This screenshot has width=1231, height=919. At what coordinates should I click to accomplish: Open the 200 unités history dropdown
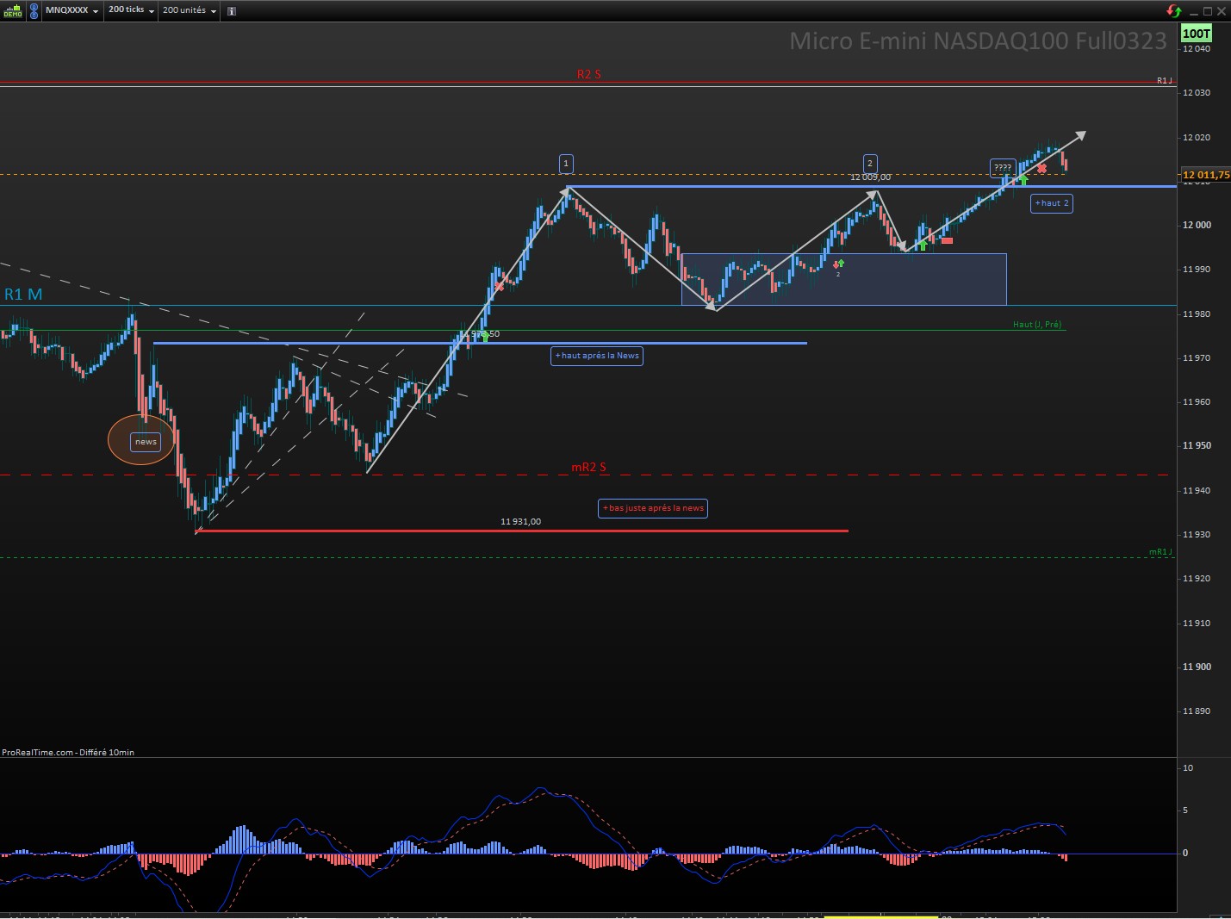coord(190,10)
